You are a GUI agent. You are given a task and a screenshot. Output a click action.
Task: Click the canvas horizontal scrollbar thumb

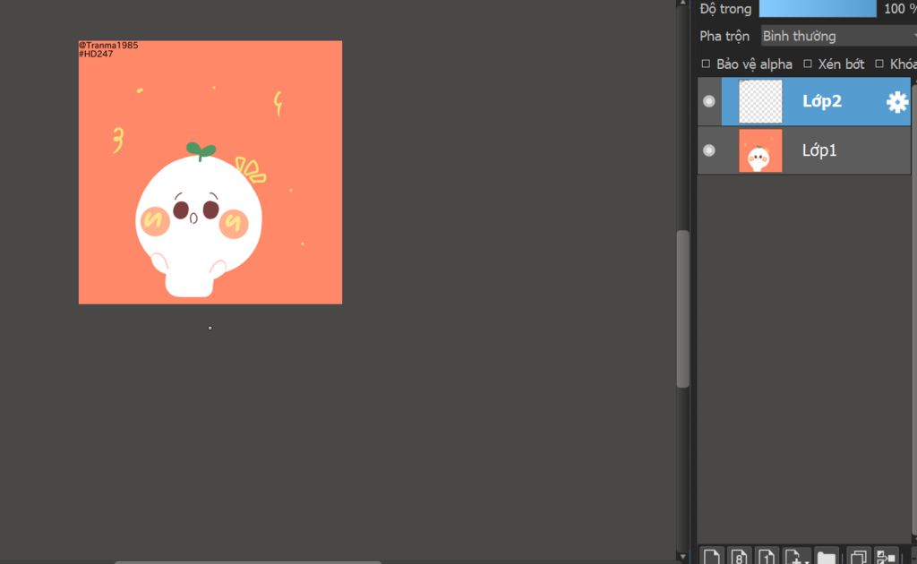coord(248,562)
